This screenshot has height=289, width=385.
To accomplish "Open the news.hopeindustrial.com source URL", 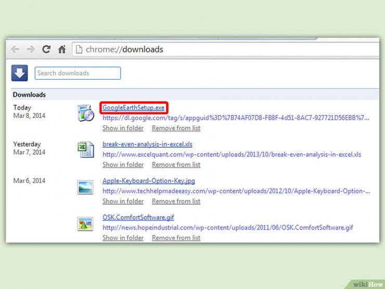I will pos(227,228).
